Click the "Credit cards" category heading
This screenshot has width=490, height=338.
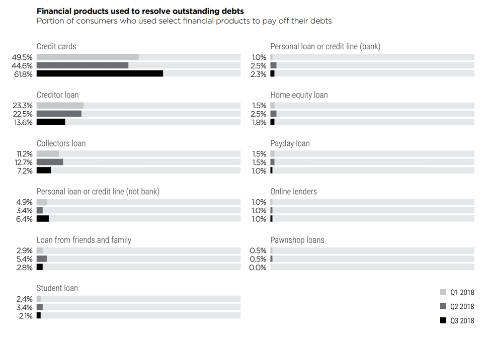56,46
